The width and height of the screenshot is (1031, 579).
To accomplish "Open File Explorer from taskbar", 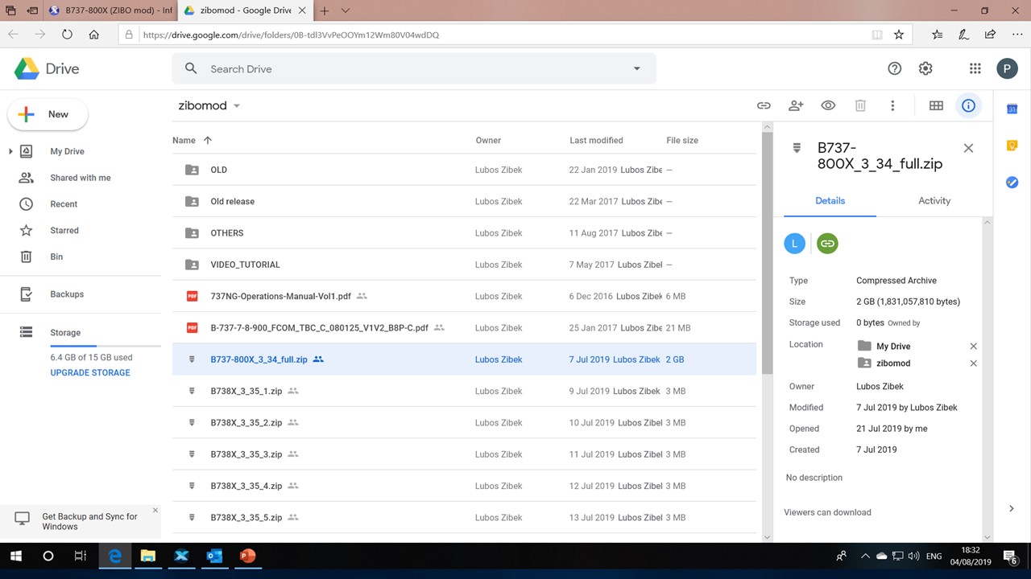I will click(x=147, y=556).
